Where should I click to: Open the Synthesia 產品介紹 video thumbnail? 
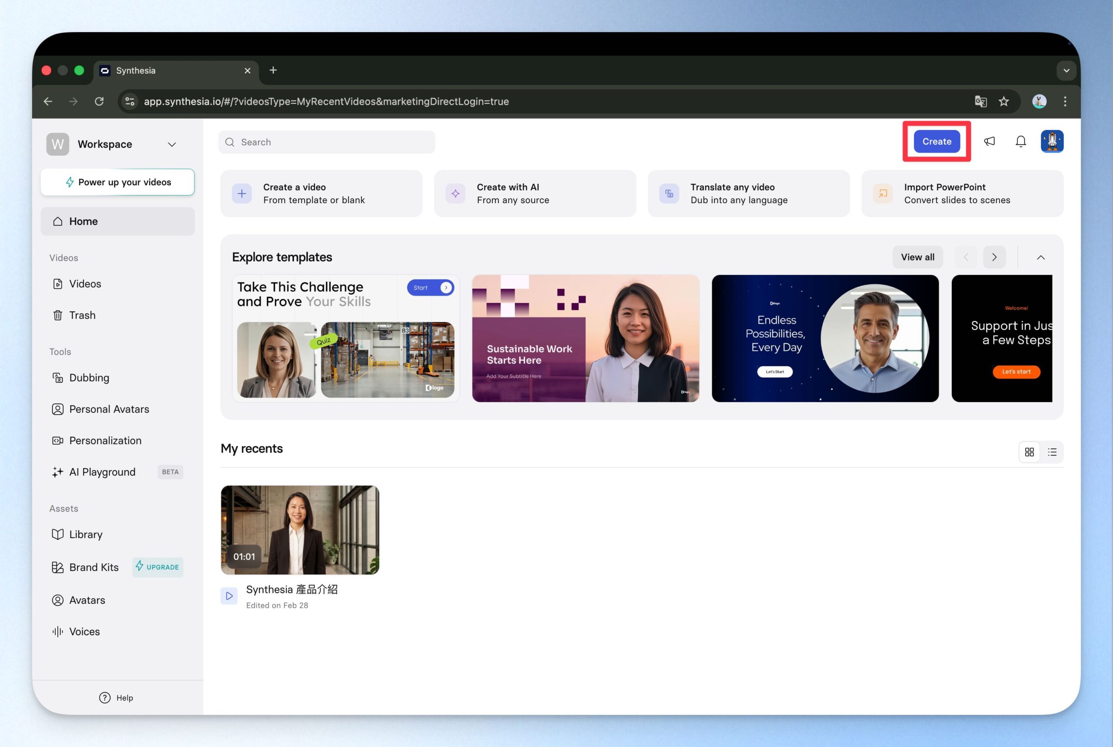300,530
